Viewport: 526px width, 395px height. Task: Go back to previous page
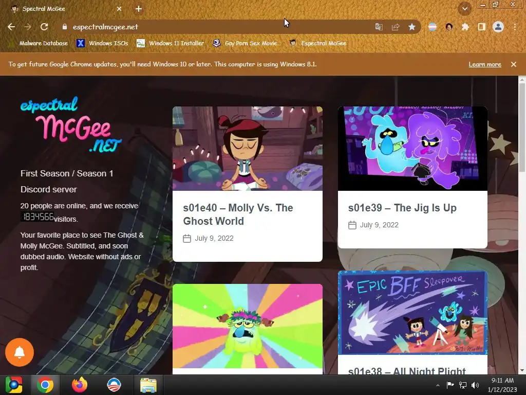pyautogui.click(x=11, y=27)
